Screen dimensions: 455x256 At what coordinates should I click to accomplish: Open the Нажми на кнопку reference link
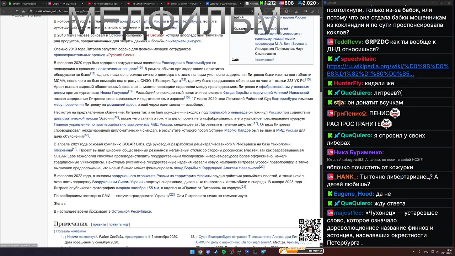81,237
